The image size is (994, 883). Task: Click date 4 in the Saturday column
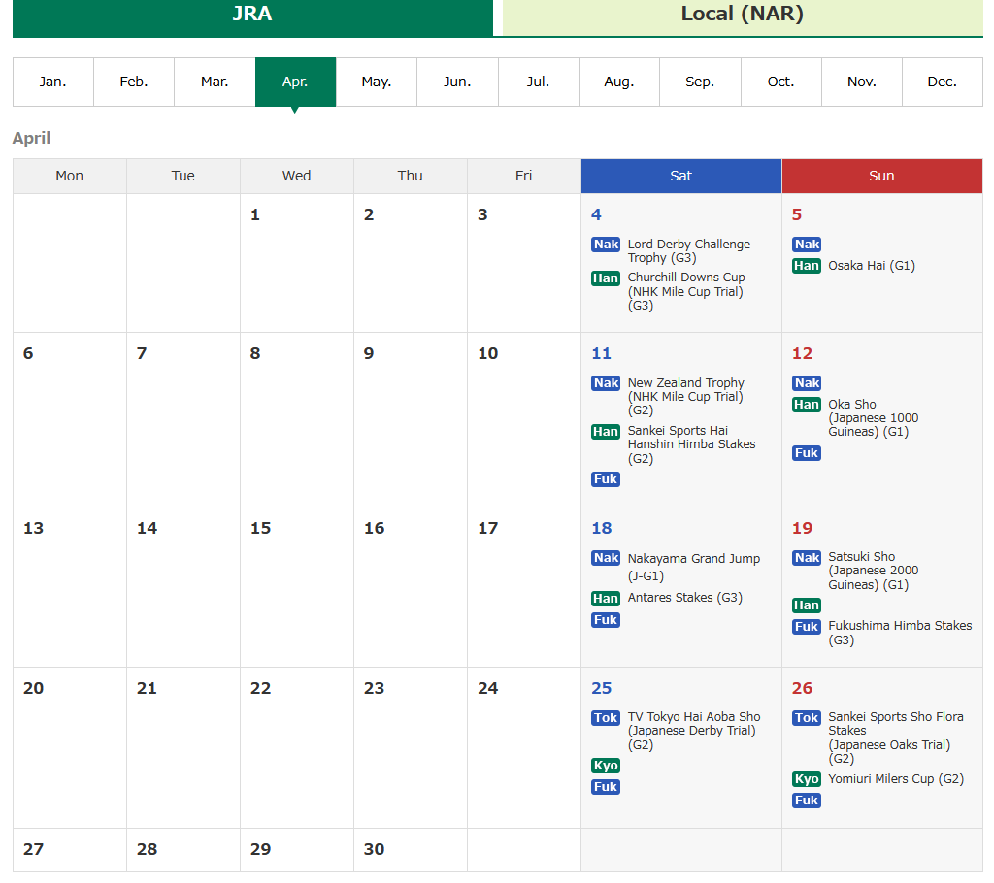596,214
